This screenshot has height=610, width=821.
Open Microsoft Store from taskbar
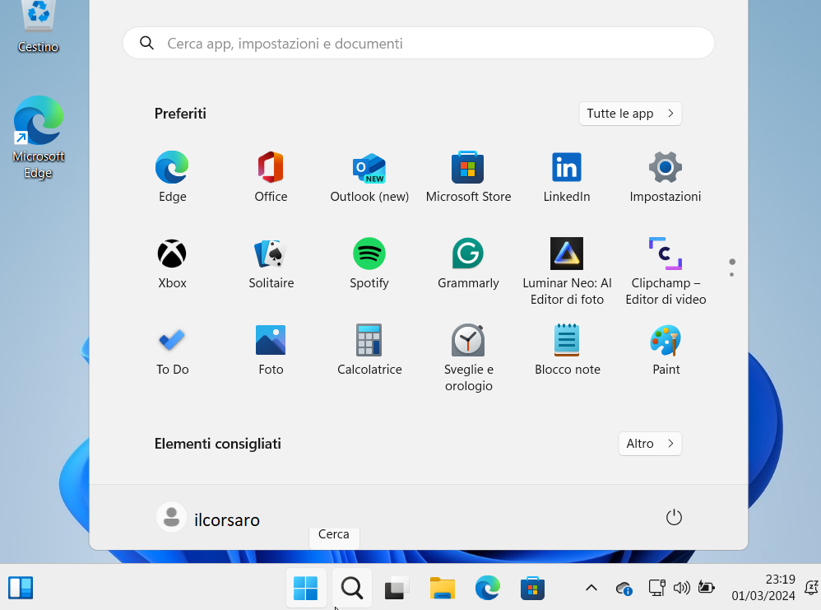pos(532,588)
